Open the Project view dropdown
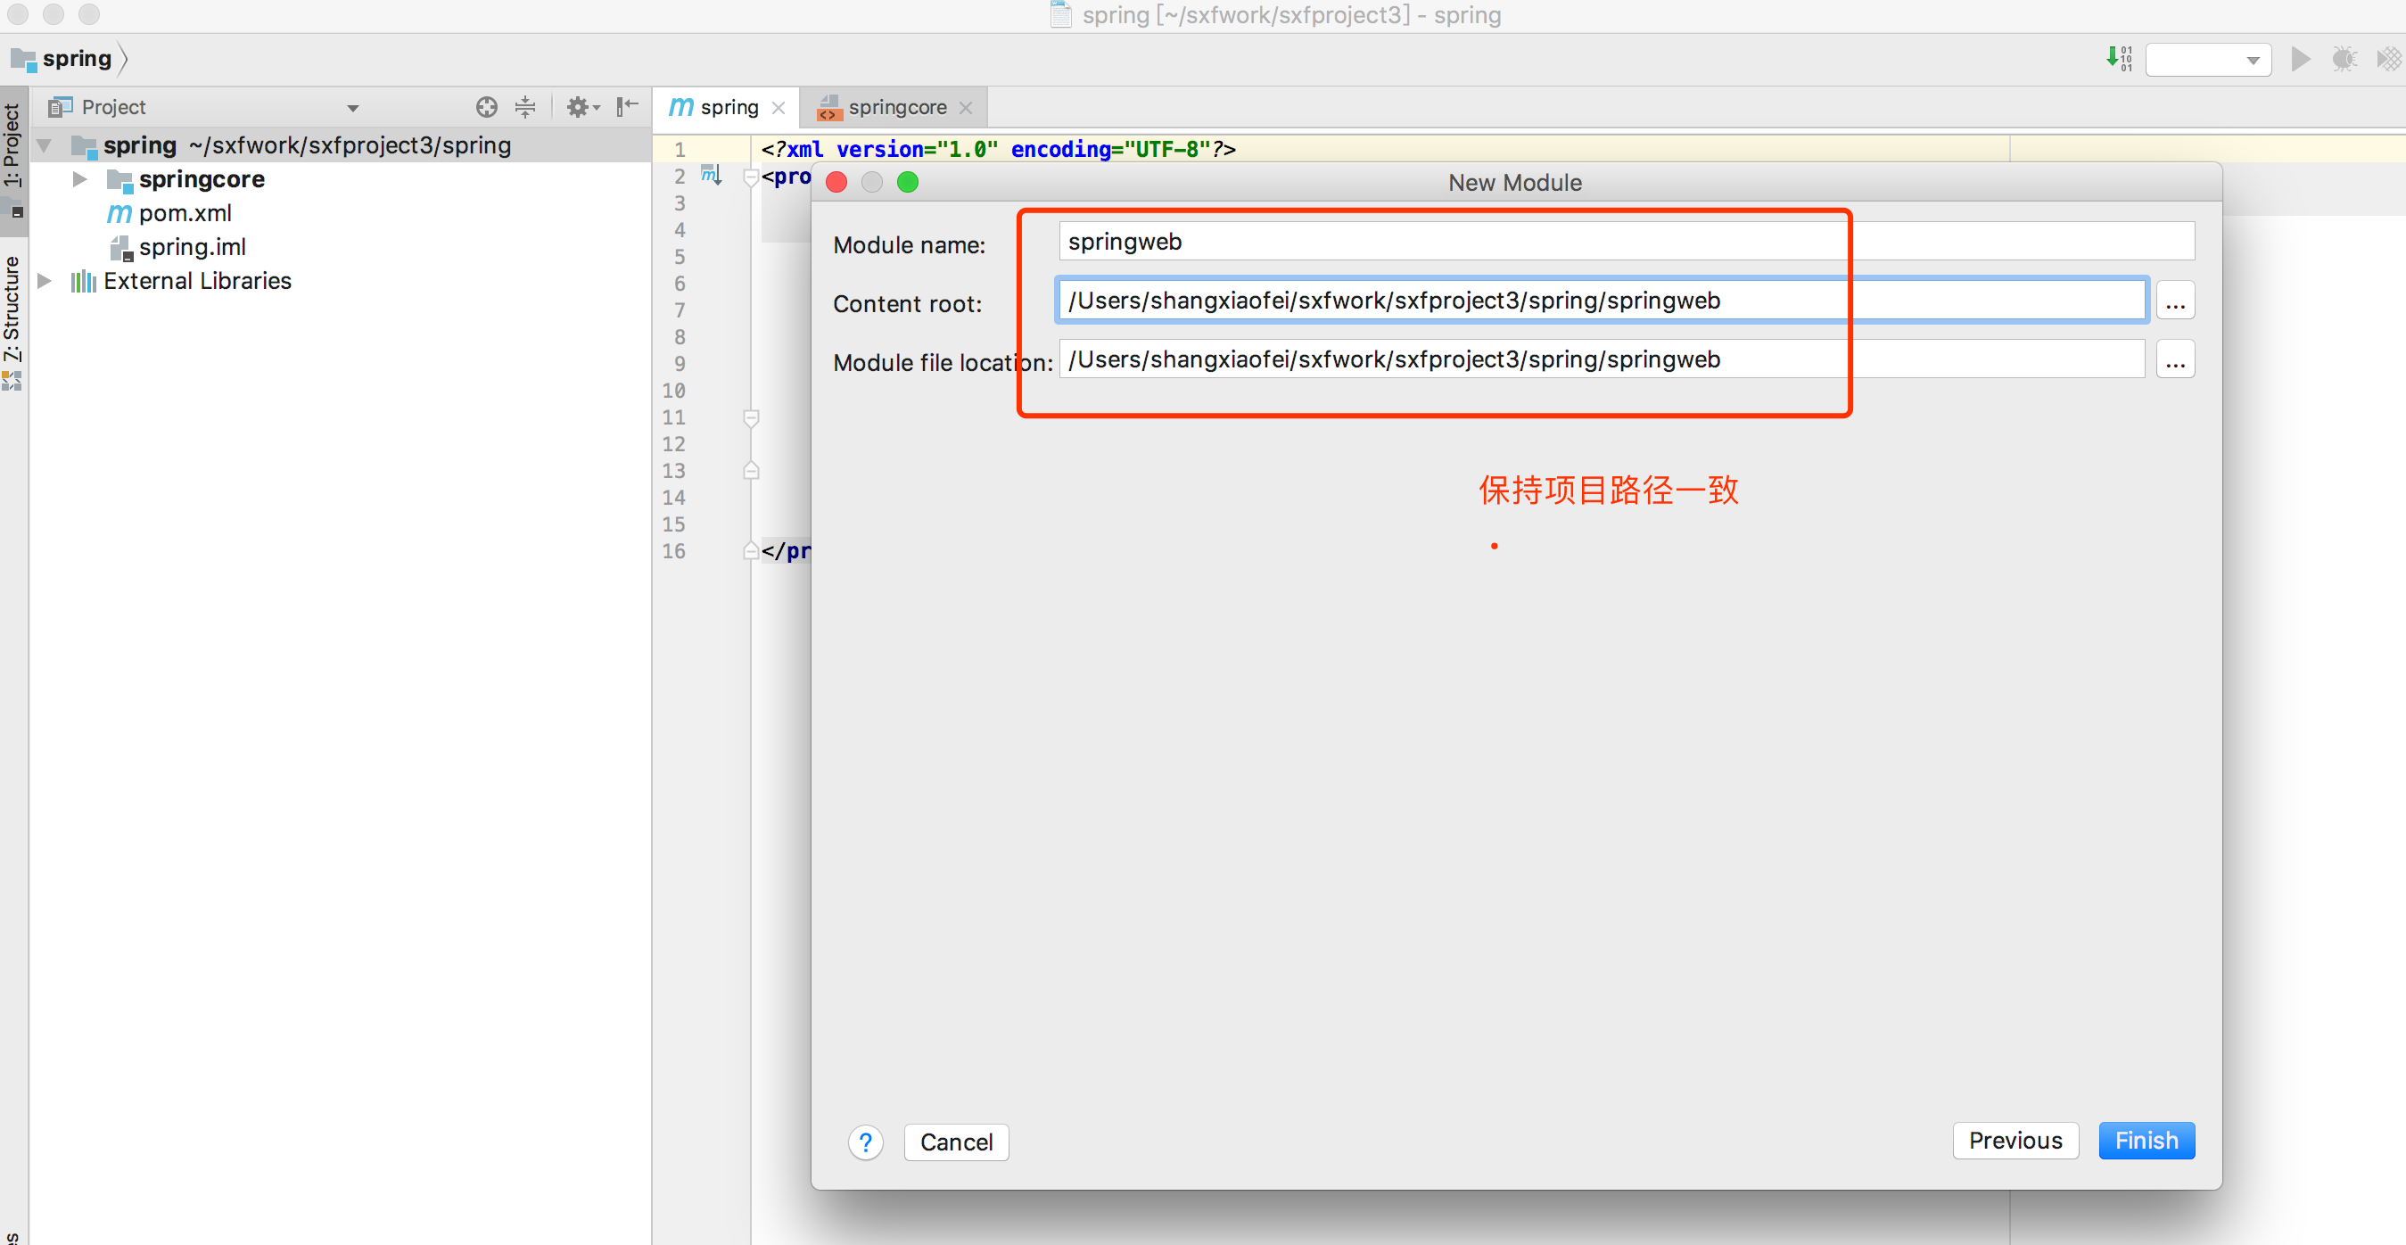Screen dimensions: 2406x1245 [353, 108]
